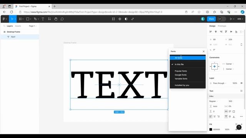Choose Google fonts option
Screen dimensions: 246x138
coord(188,75)
